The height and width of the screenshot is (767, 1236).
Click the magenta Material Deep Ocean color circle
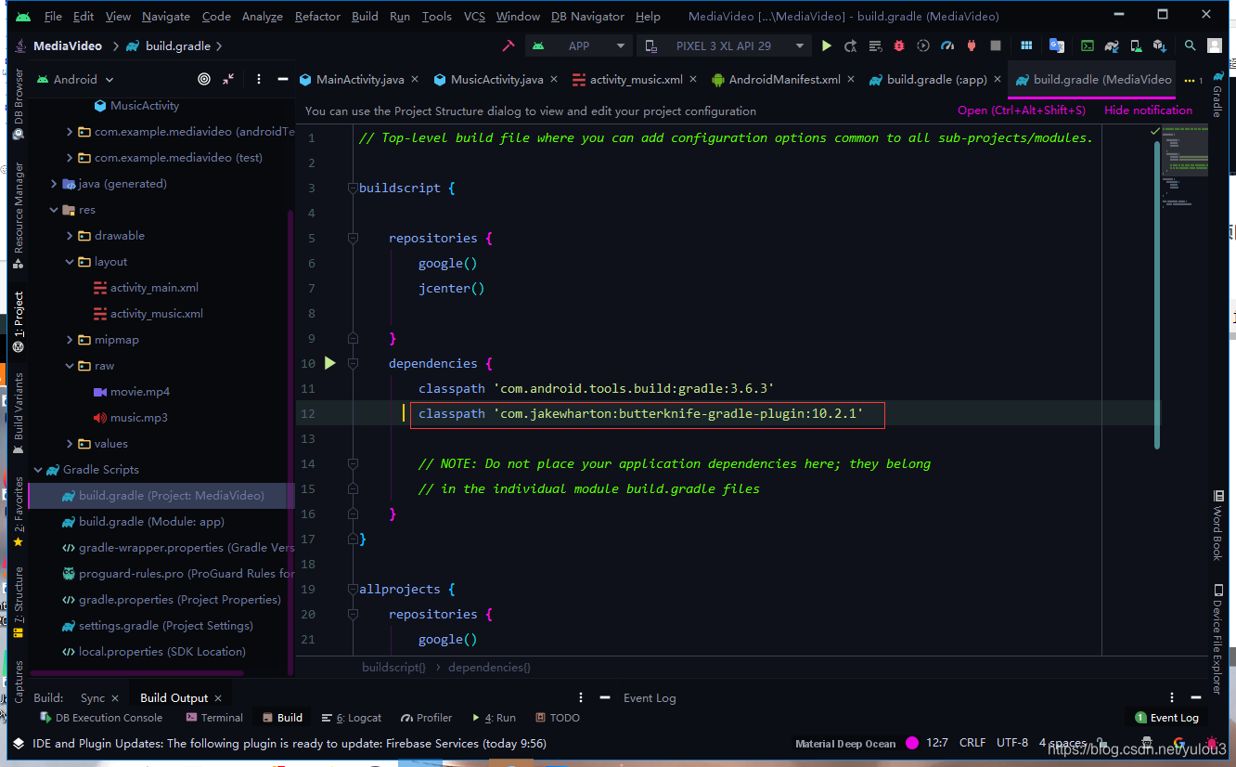pyautogui.click(x=912, y=743)
